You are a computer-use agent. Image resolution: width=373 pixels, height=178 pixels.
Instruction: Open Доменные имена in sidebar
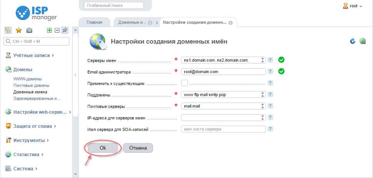click(30, 92)
